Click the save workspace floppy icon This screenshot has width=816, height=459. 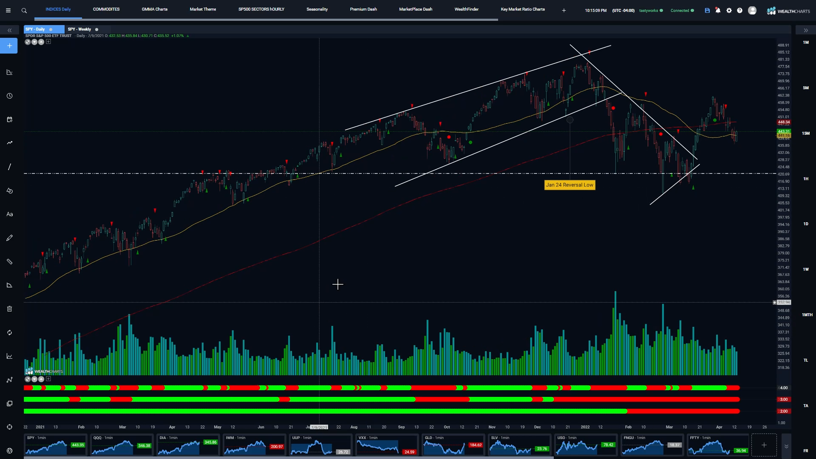coord(707,11)
